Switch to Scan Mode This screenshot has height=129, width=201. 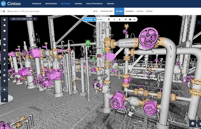88,19
